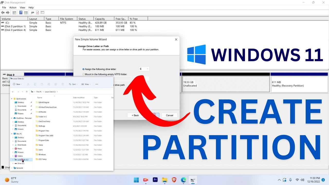Click the Properties list toolbar icon
Image resolution: width=329 pixels, height=185 pixels.
click(42, 12)
